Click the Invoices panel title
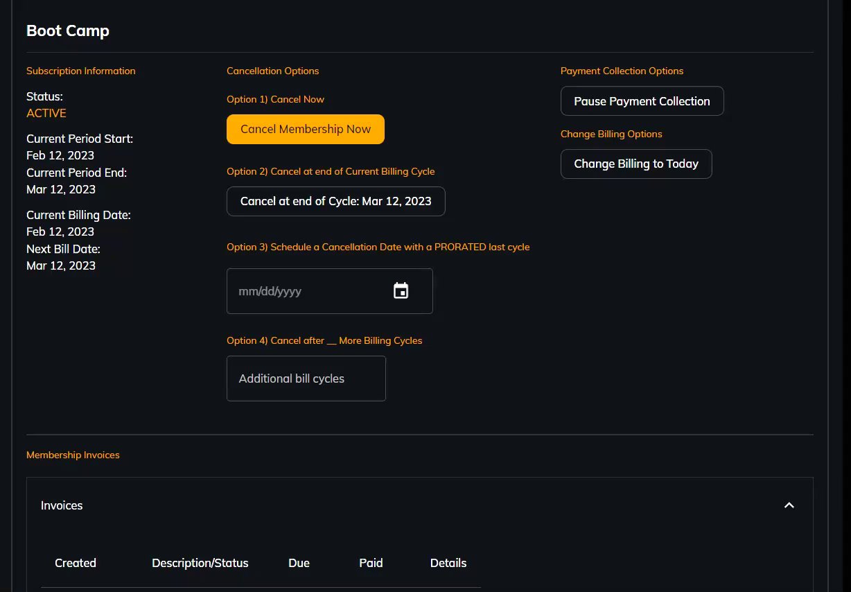851x592 pixels. pyautogui.click(x=62, y=505)
